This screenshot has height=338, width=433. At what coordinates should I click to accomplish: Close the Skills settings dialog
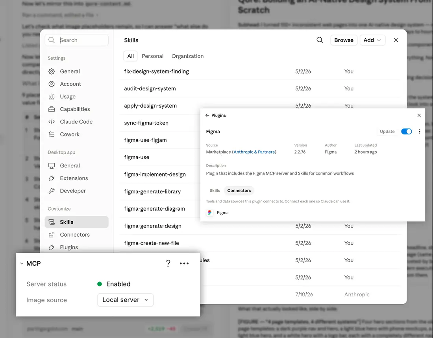pos(396,40)
